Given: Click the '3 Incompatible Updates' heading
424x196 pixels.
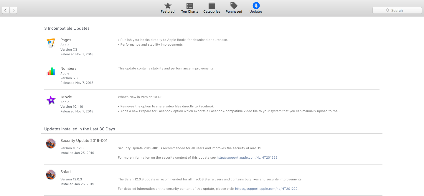Looking at the screenshot, I should [67, 29].
